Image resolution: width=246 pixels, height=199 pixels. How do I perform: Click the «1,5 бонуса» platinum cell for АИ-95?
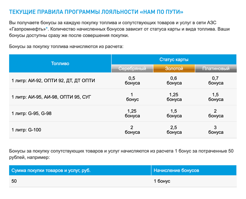[216, 97]
